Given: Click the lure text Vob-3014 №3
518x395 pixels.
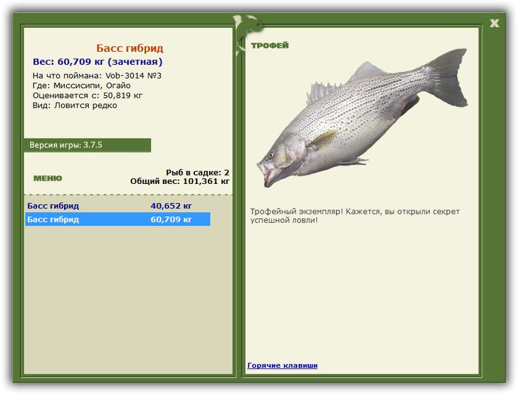Looking at the screenshot, I should coord(133,76).
